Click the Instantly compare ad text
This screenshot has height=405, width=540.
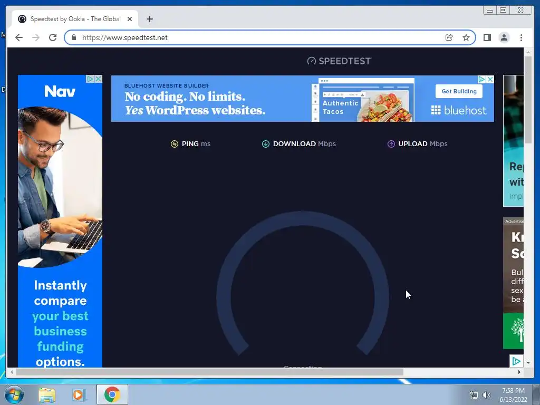coord(60,323)
